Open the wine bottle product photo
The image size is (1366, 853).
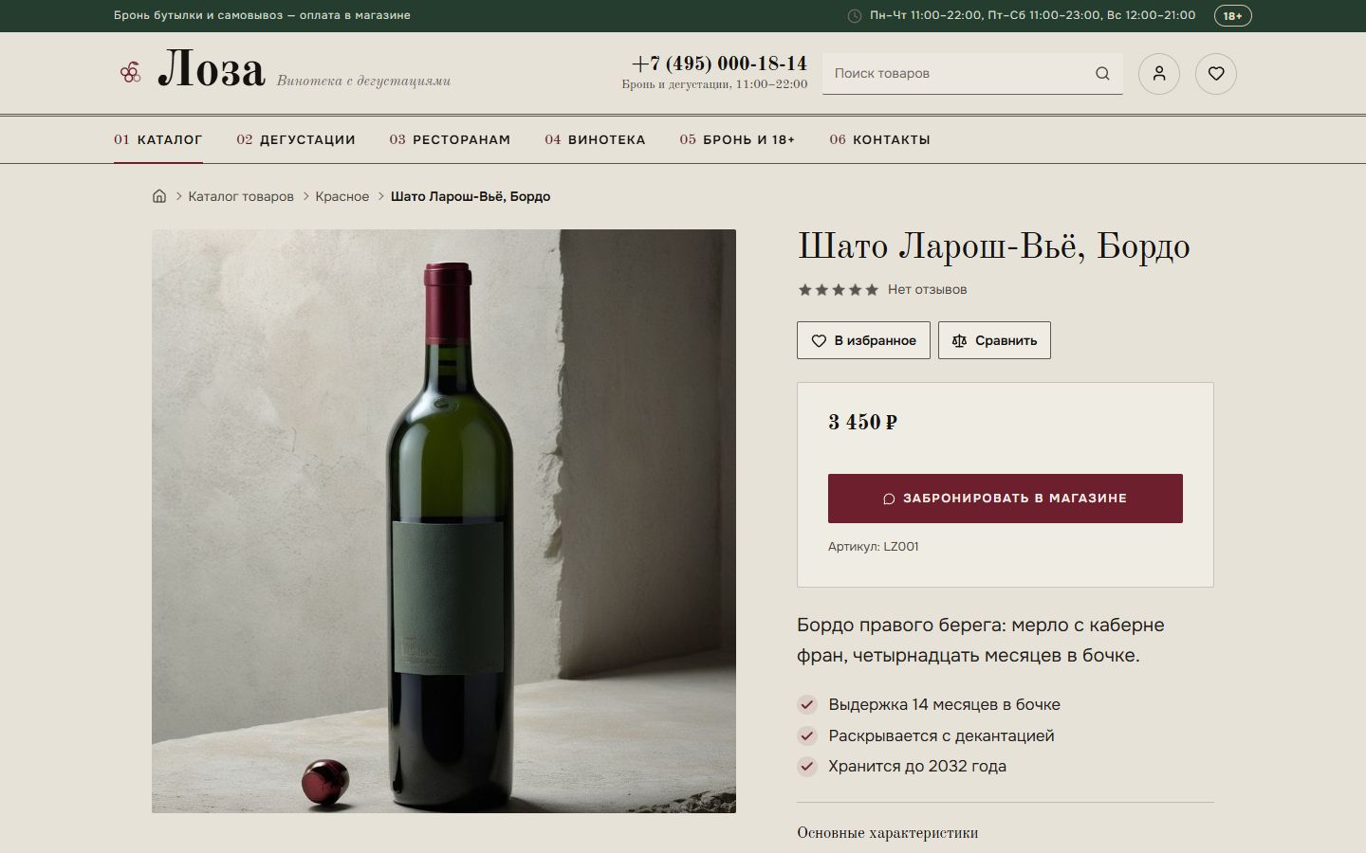(x=444, y=521)
